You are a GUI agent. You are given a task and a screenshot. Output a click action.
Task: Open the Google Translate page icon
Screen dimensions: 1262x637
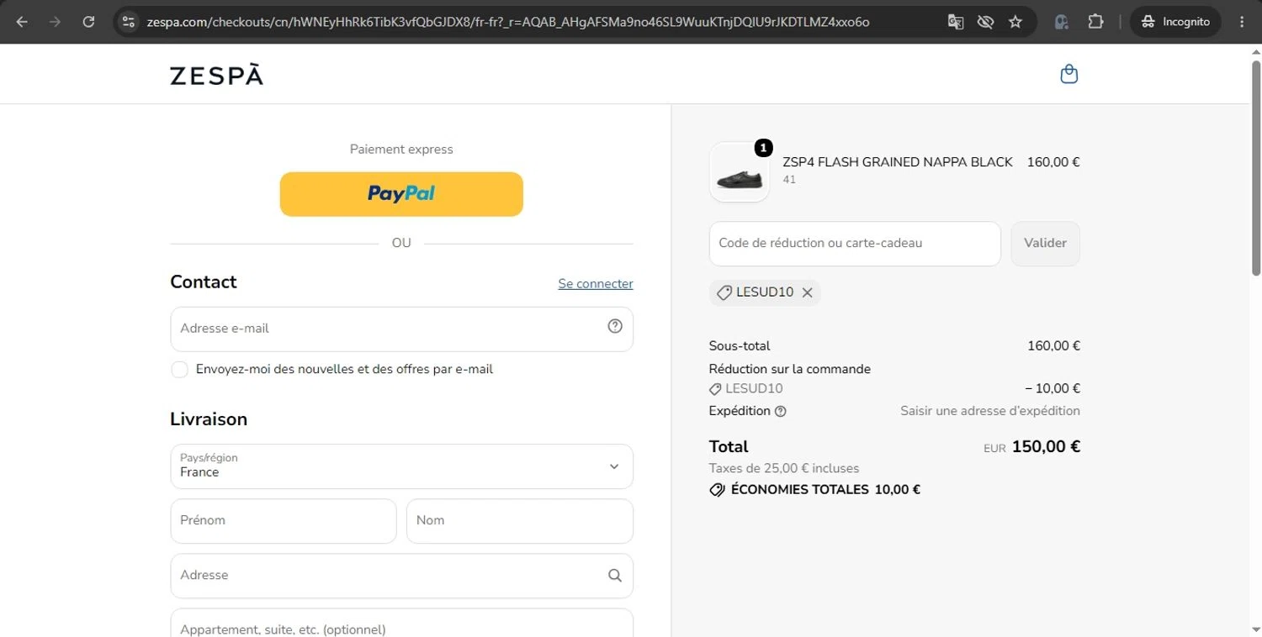tap(955, 22)
